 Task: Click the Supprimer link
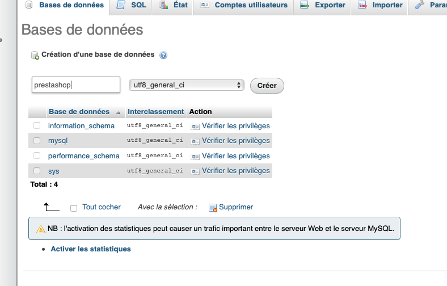[x=236, y=207]
